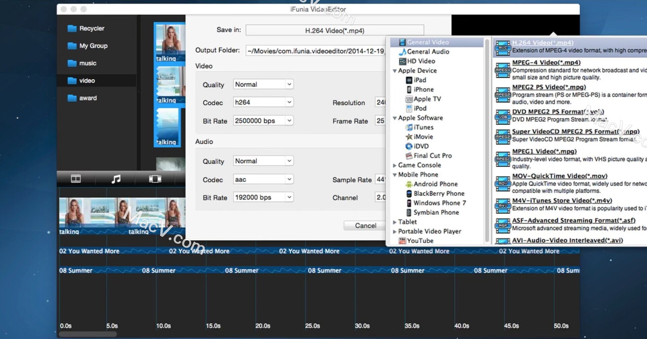Click the Sample Rate value field
This screenshot has width=647, height=339.
[x=380, y=179]
